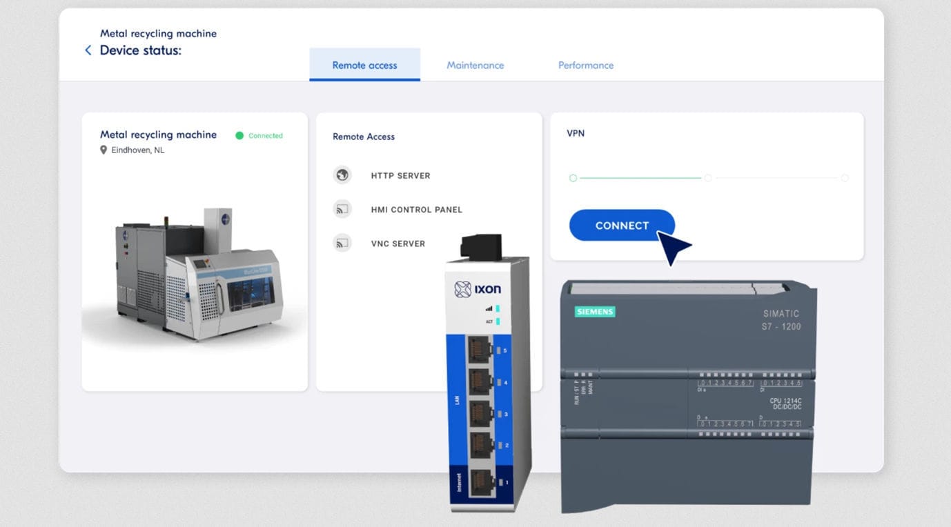Open the HTTP Server globe icon
The height and width of the screenshot is (527, 951).
point(342,175)
